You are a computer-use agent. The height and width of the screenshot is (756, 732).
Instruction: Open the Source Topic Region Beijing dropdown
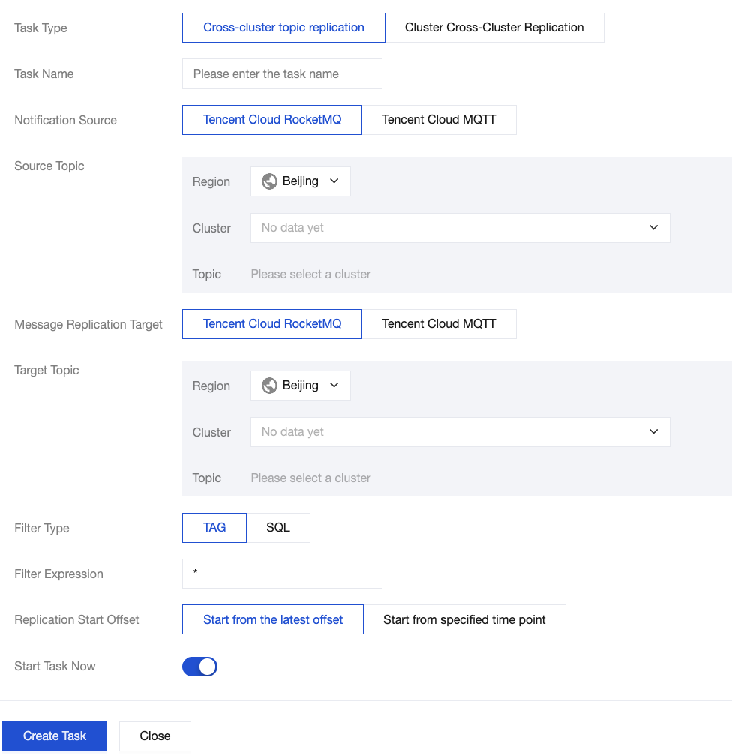coord(301,181)
